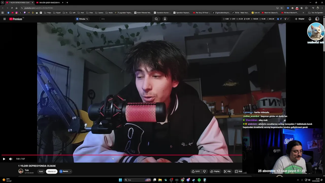Open the tab search dropdown arrow
The image size is (325, 183).
click(x=2, y=3)
